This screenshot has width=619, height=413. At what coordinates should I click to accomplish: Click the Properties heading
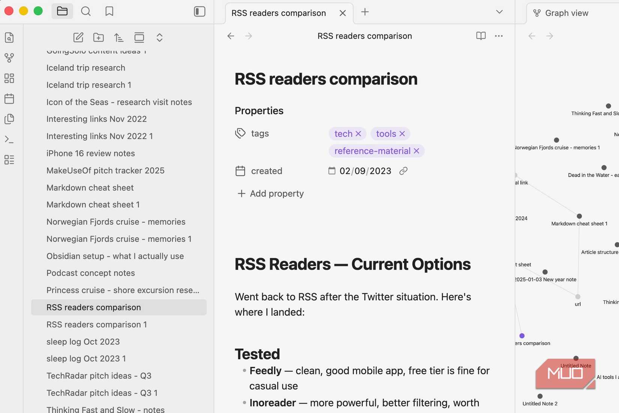pos(259,111)
